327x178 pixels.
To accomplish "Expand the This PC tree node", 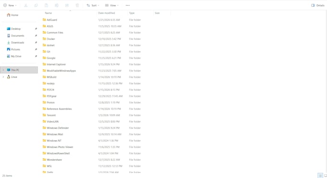I will point(3,70).
